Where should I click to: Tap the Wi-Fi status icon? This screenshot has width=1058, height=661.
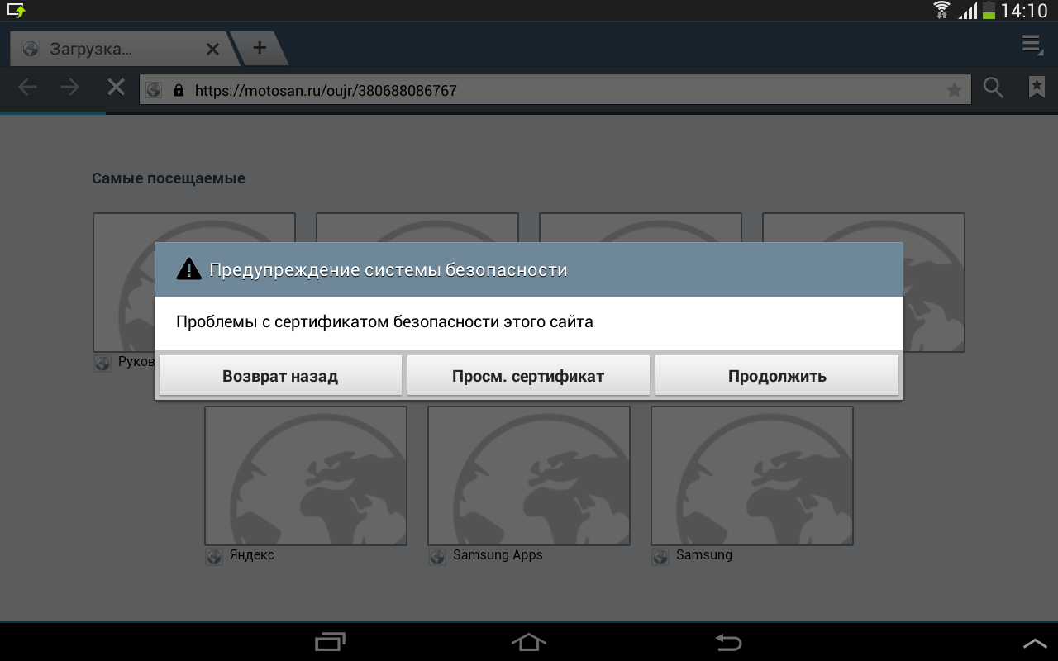pos(941,10)
